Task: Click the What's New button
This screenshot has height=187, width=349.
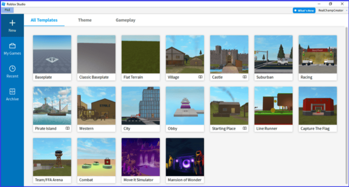Action: point(304,10)
